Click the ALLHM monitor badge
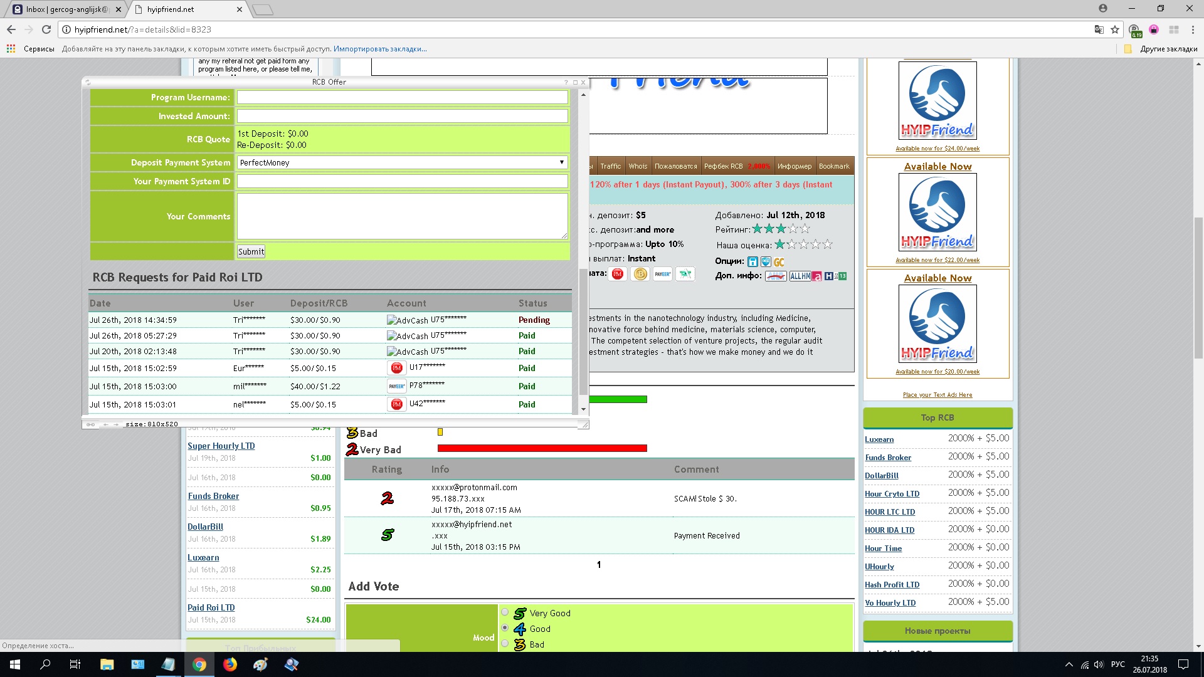 pyautogui.click(x=800, y=276)
